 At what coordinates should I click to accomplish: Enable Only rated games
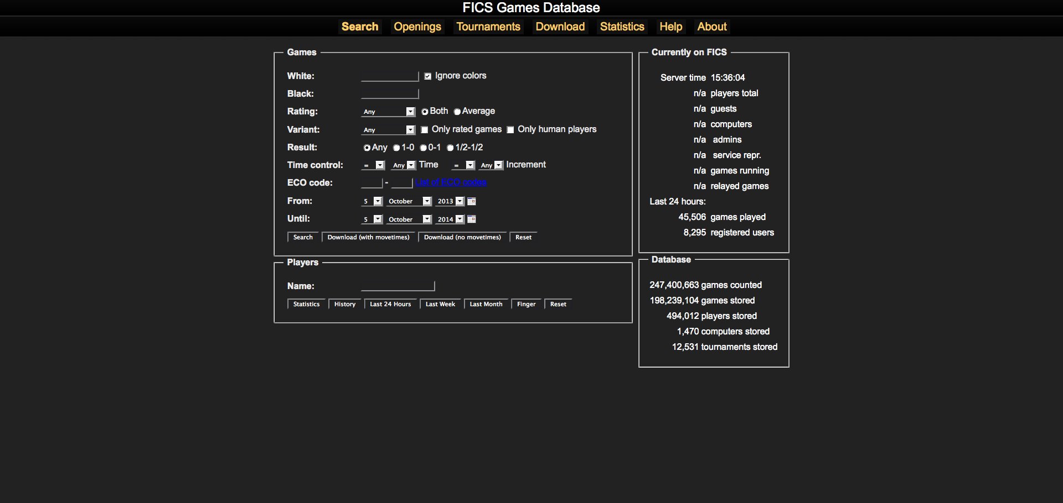click(424, 129)
